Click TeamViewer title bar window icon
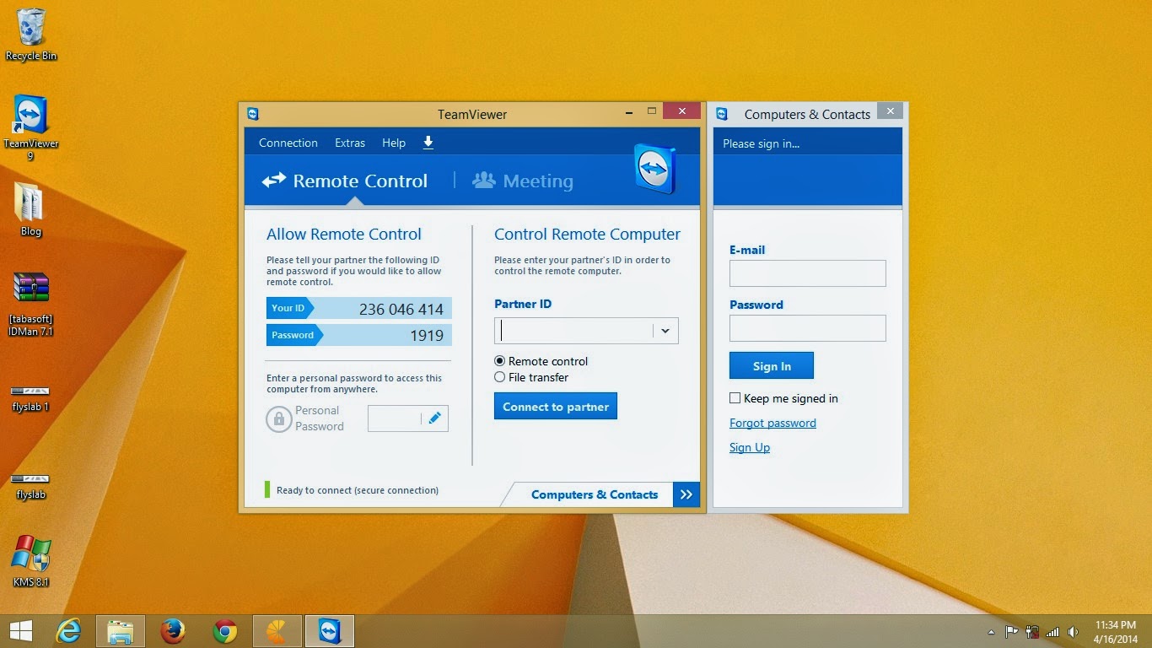The width and height of the screenshot is (1152, 648). click(253, 114)
